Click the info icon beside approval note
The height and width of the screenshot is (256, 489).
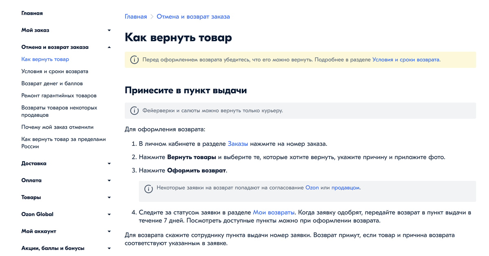pyautogui.click(x=149, y=189)
